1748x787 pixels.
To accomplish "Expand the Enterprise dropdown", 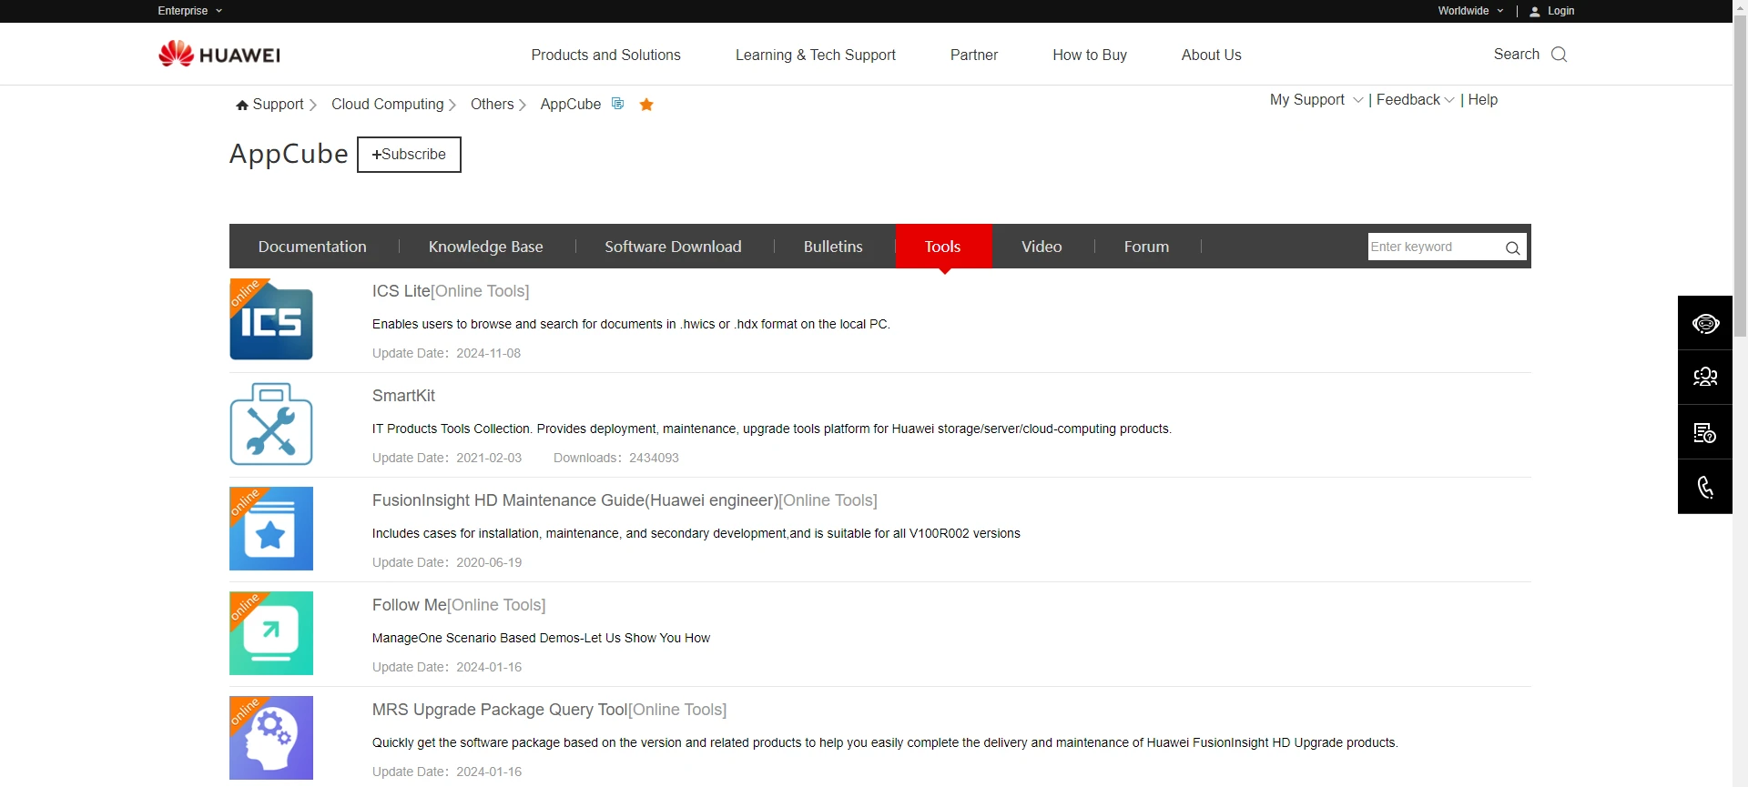I will click(189, 11).
